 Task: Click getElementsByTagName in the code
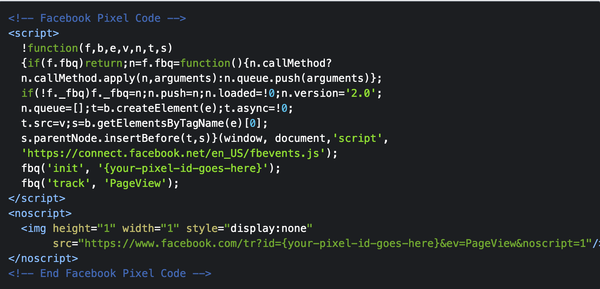click(160, 123)
